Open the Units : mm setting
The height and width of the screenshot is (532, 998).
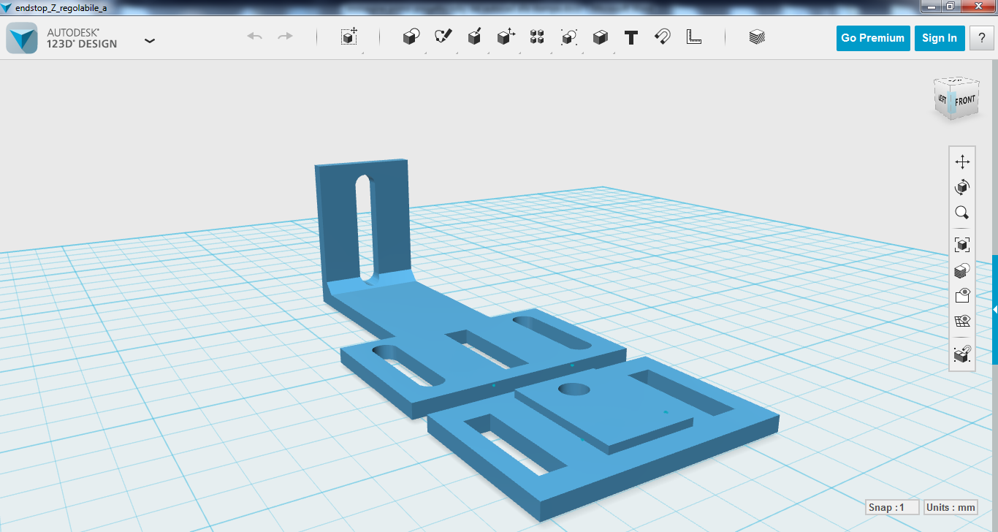[x=951, y=507]
